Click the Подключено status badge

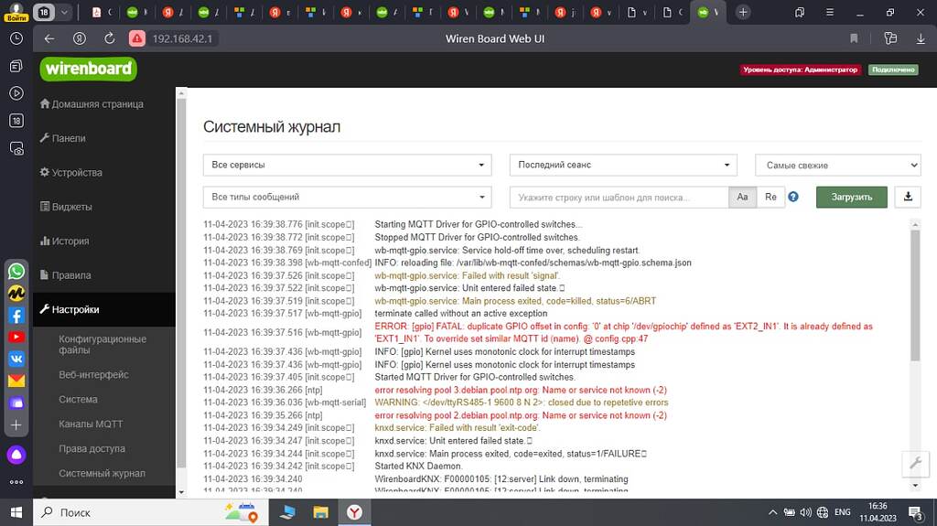(893, 70)
